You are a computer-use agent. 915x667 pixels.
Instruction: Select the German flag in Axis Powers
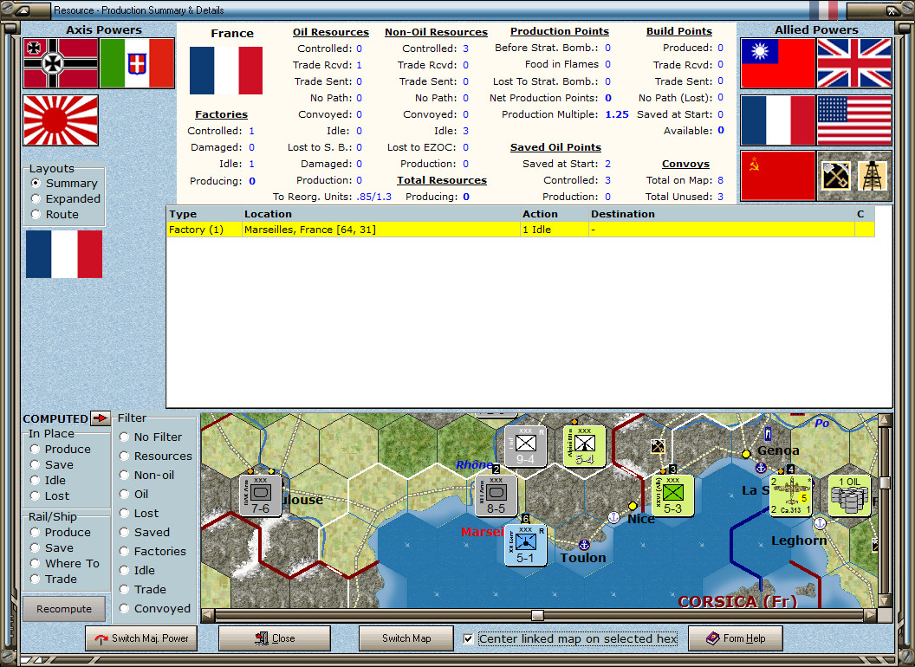pyautogui.click(x=59, y=64)
